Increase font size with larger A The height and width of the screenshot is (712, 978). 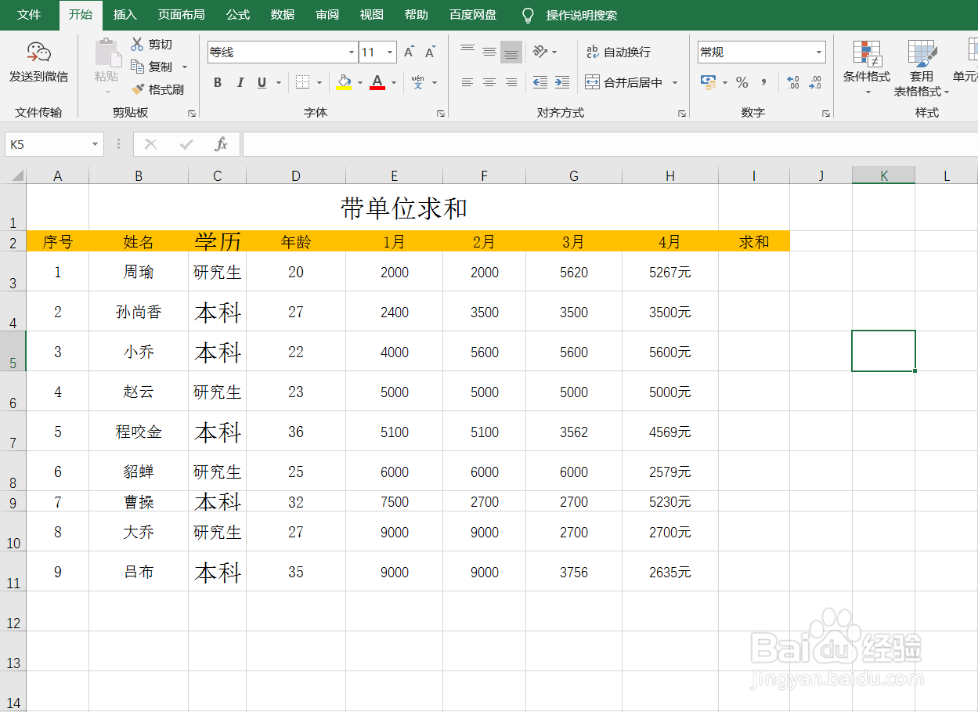pyautogui.click(x=409, y=52)
